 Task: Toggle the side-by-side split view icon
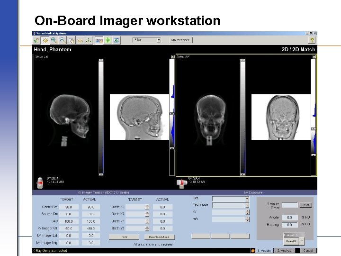99,40
